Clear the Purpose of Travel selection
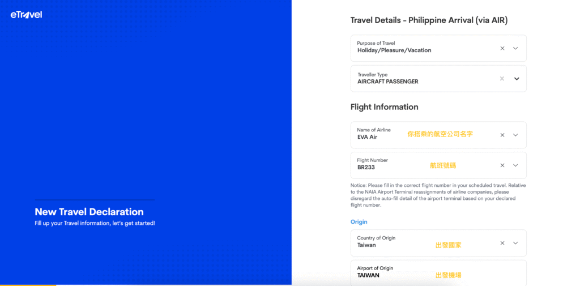The width and height of the screenshot is (580, 286). click(x=502, y=49)
